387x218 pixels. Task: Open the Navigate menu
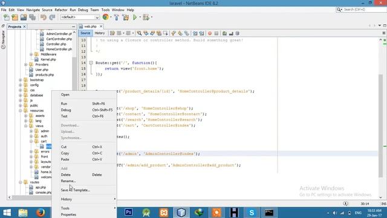click(33, 10)
